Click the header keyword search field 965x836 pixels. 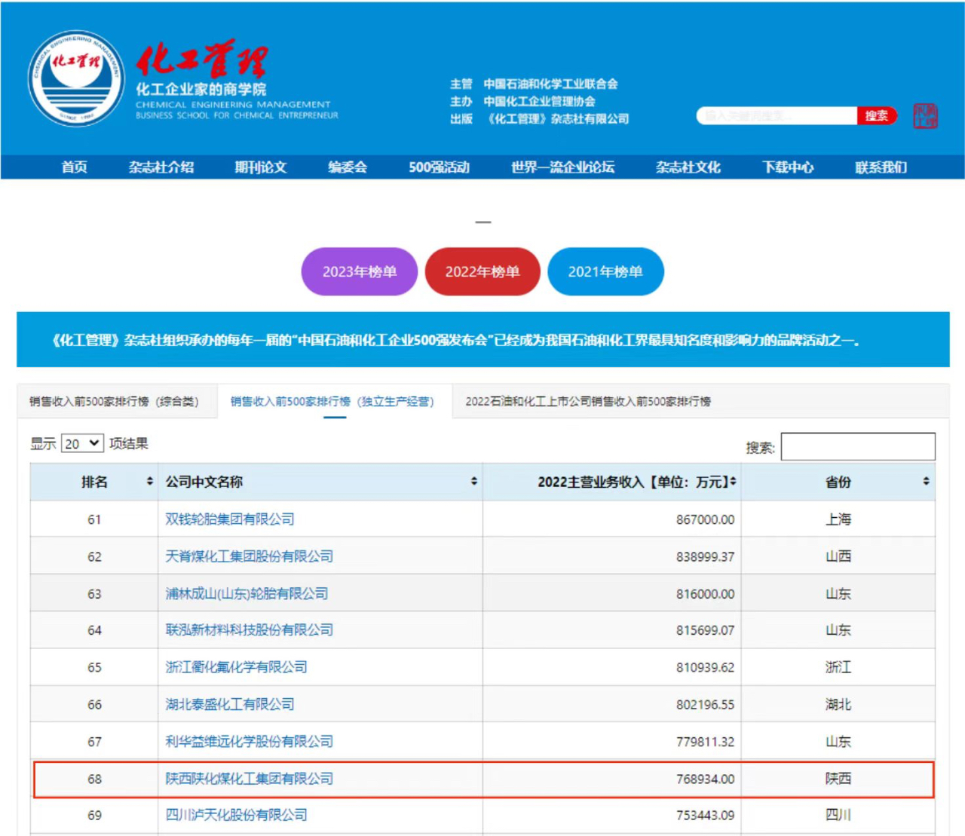[x=777, y=116]
